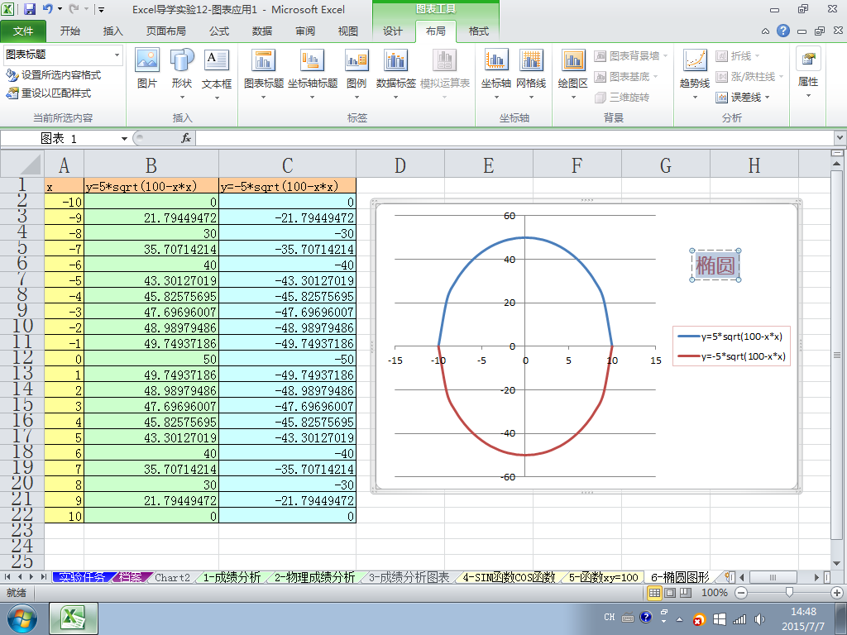
Task: Select the 椭圆 chart title box
Action: pyautogui.click(x=715, y=265)
